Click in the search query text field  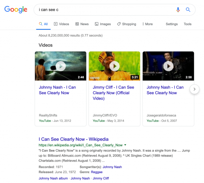[x=105, y=10]
